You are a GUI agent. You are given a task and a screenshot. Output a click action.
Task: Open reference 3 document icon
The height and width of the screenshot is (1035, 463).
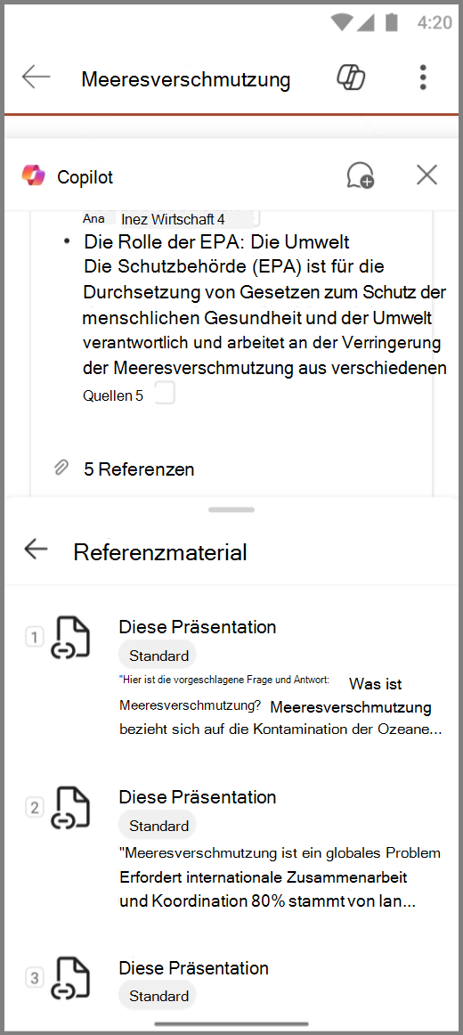(70, 978)
